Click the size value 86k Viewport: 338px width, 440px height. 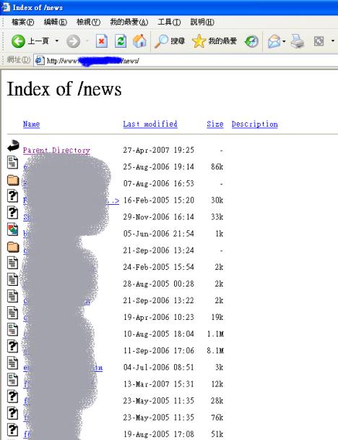[217, 167]
